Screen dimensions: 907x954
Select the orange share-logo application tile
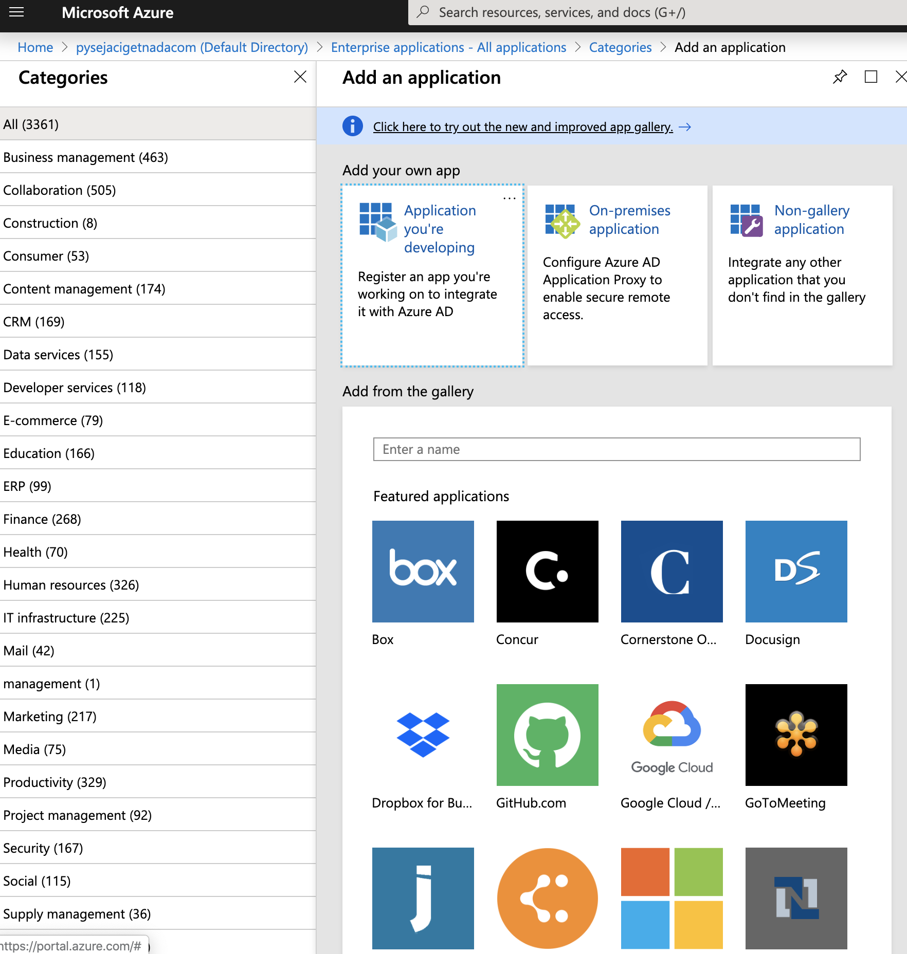click(548, 898)
